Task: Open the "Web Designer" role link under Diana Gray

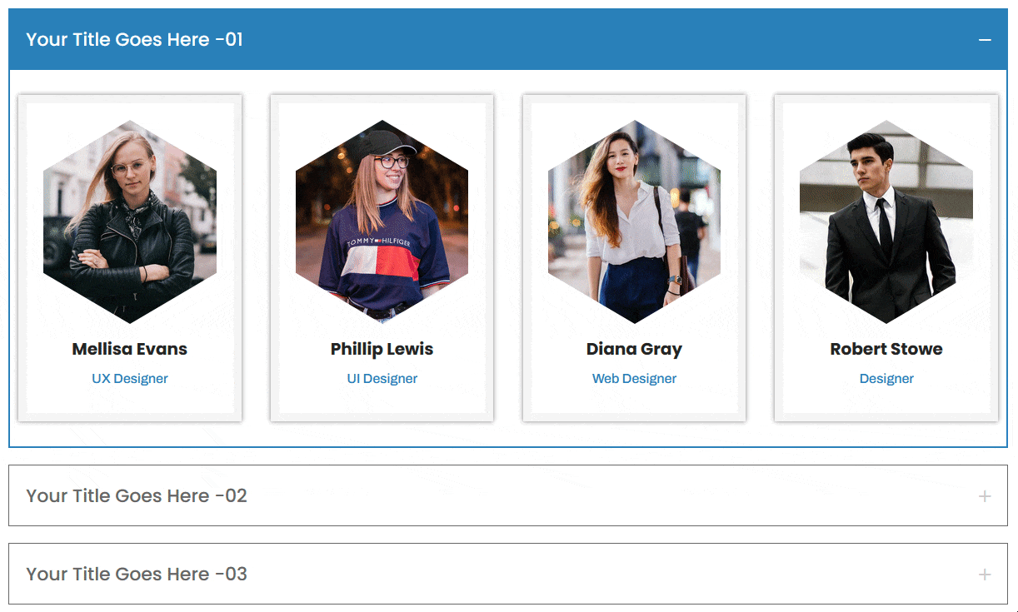Action: (634, 378)
